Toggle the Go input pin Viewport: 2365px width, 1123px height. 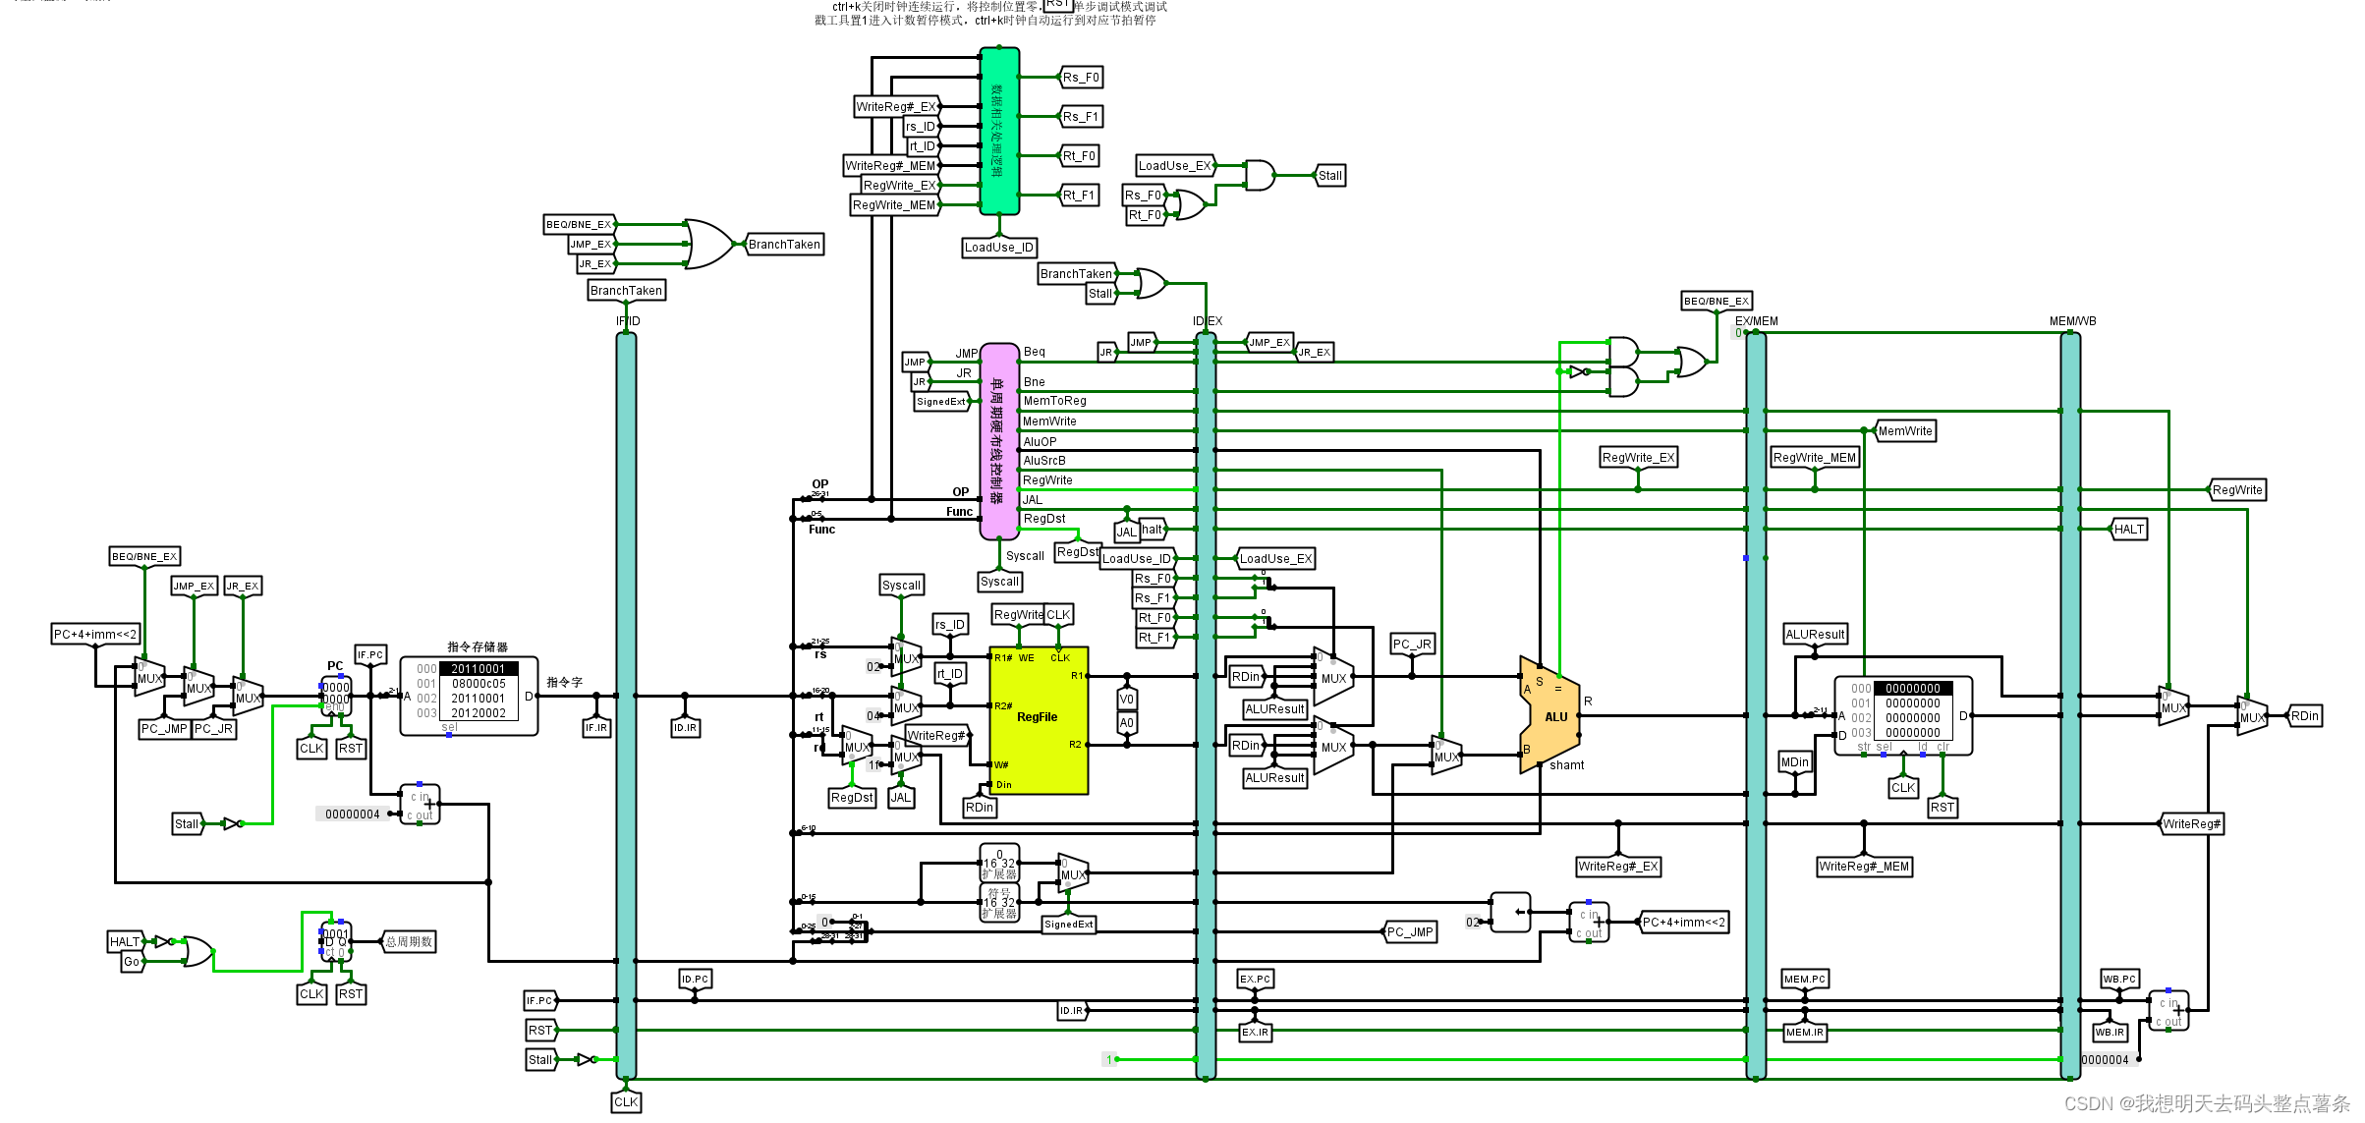coord(132,962)
